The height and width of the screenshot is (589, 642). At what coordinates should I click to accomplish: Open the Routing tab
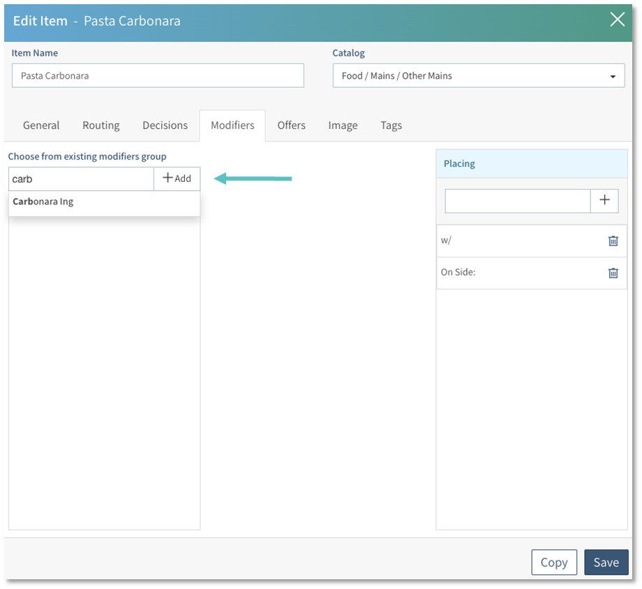(x=101, y=125)
